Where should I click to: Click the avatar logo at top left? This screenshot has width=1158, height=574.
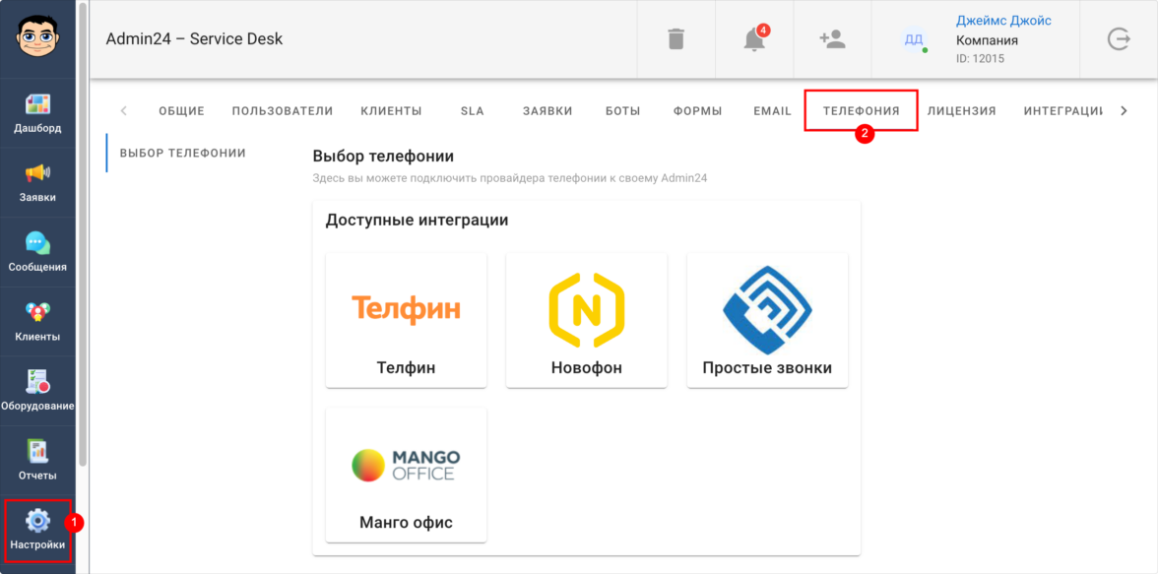[x=37, y=34]
